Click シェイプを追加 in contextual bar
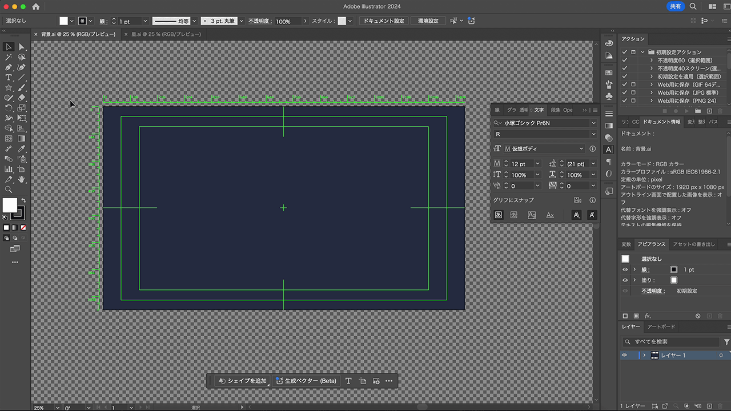 [x=243, y=381]
